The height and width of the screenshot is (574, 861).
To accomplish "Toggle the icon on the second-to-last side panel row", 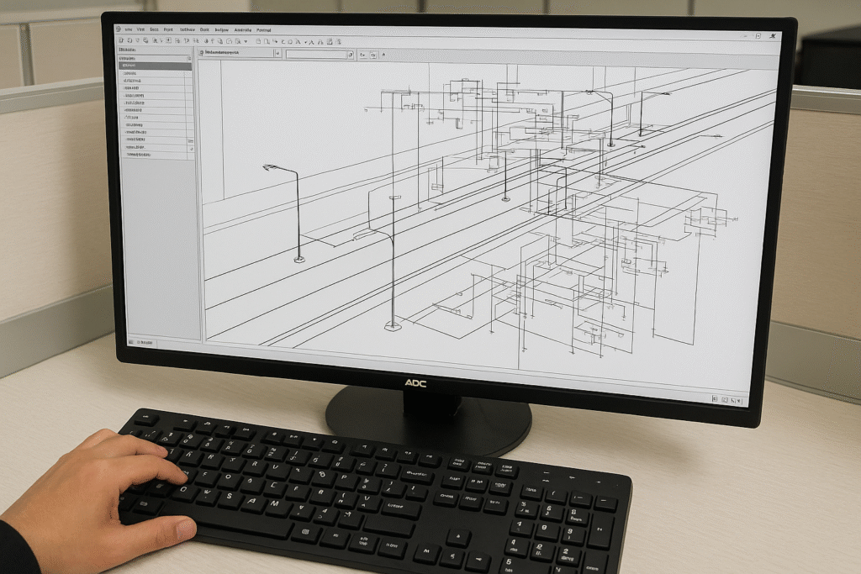I will point(191,148).
